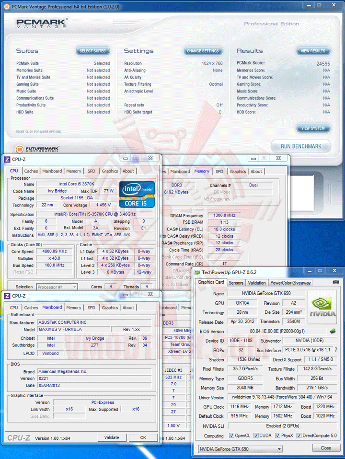
Task: Click Resolution value 1024 x 768
Action: click(x=212, y=63)
